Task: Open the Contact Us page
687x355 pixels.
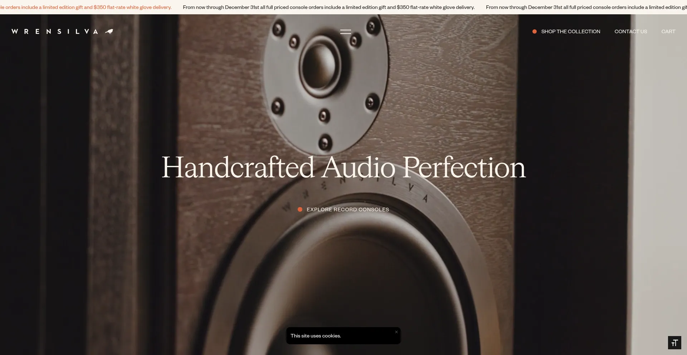Action: [630, 31]
